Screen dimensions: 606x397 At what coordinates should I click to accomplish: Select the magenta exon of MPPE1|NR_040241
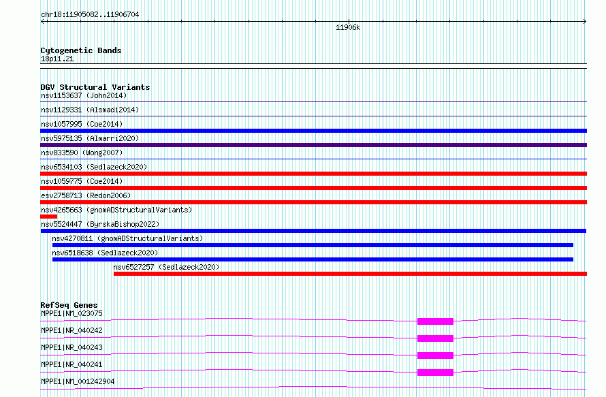point(435,372)
